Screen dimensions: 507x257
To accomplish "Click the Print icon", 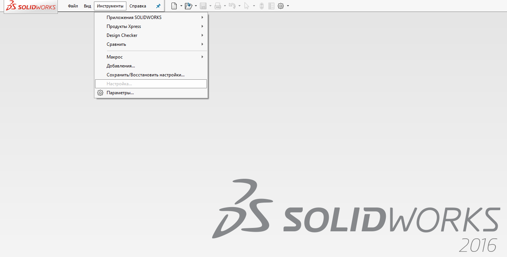I will (x=218, y=6).
